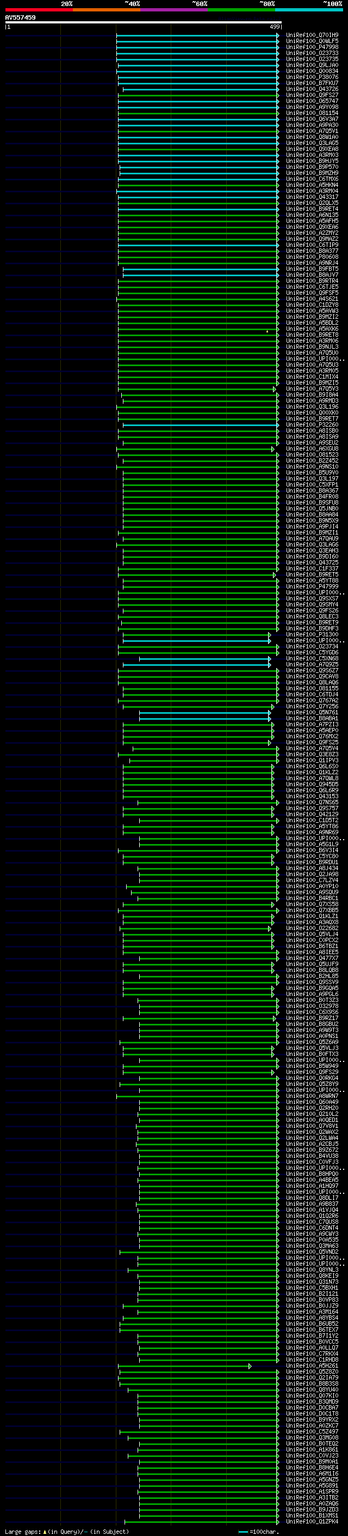Image resolution: width=348 pixels, height=1536 pixels.
Task: Select hit label UniRef100_Q9LJA0
Action: point(312,65)
